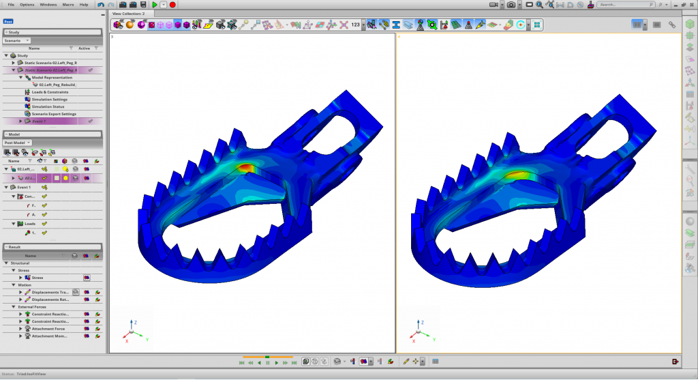Click the Post button
The image size is (698, 380).
[9, 21]
